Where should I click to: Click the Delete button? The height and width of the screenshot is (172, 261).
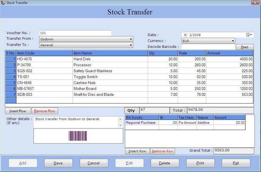click(x=165, y=163)
